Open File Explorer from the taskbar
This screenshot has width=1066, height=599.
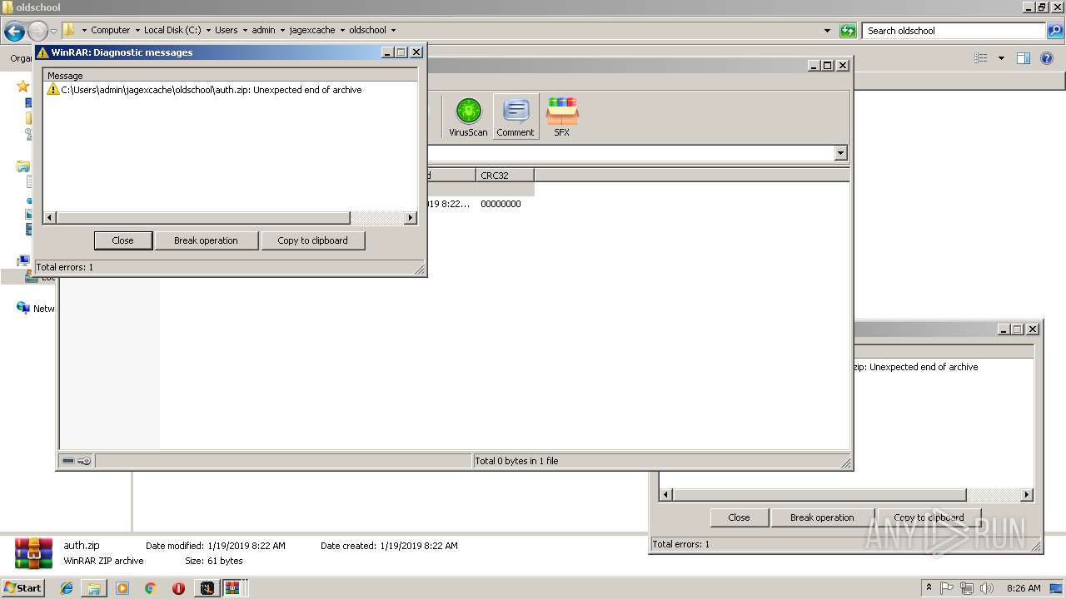pyautogui.click(x=94, y=588)
